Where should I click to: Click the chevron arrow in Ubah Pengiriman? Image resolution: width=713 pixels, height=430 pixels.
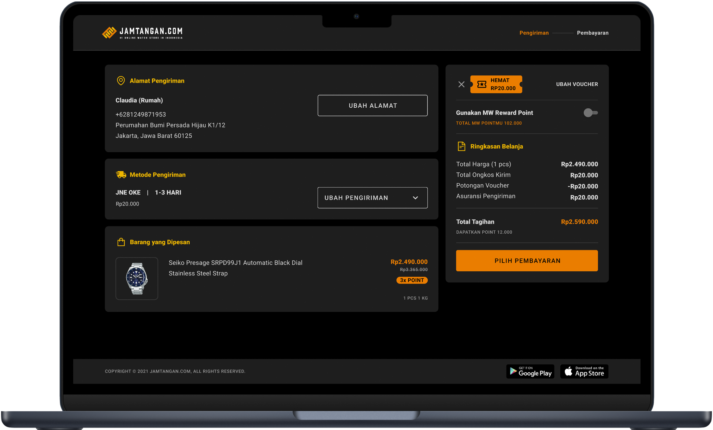(415, 198)
